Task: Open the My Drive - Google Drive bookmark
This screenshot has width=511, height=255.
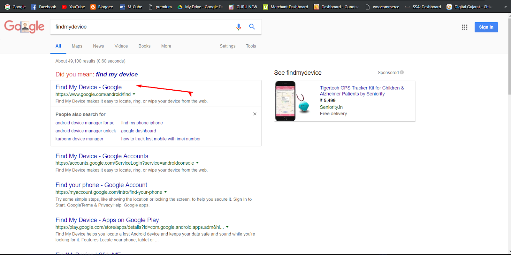Action: coord(200,7)
